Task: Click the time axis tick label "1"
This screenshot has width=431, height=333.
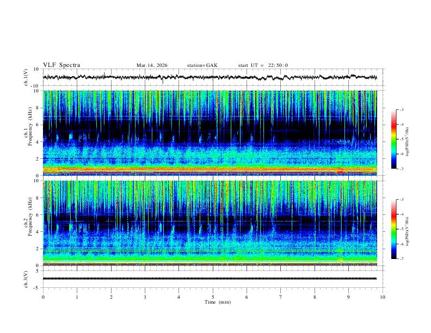Action: 77,297
